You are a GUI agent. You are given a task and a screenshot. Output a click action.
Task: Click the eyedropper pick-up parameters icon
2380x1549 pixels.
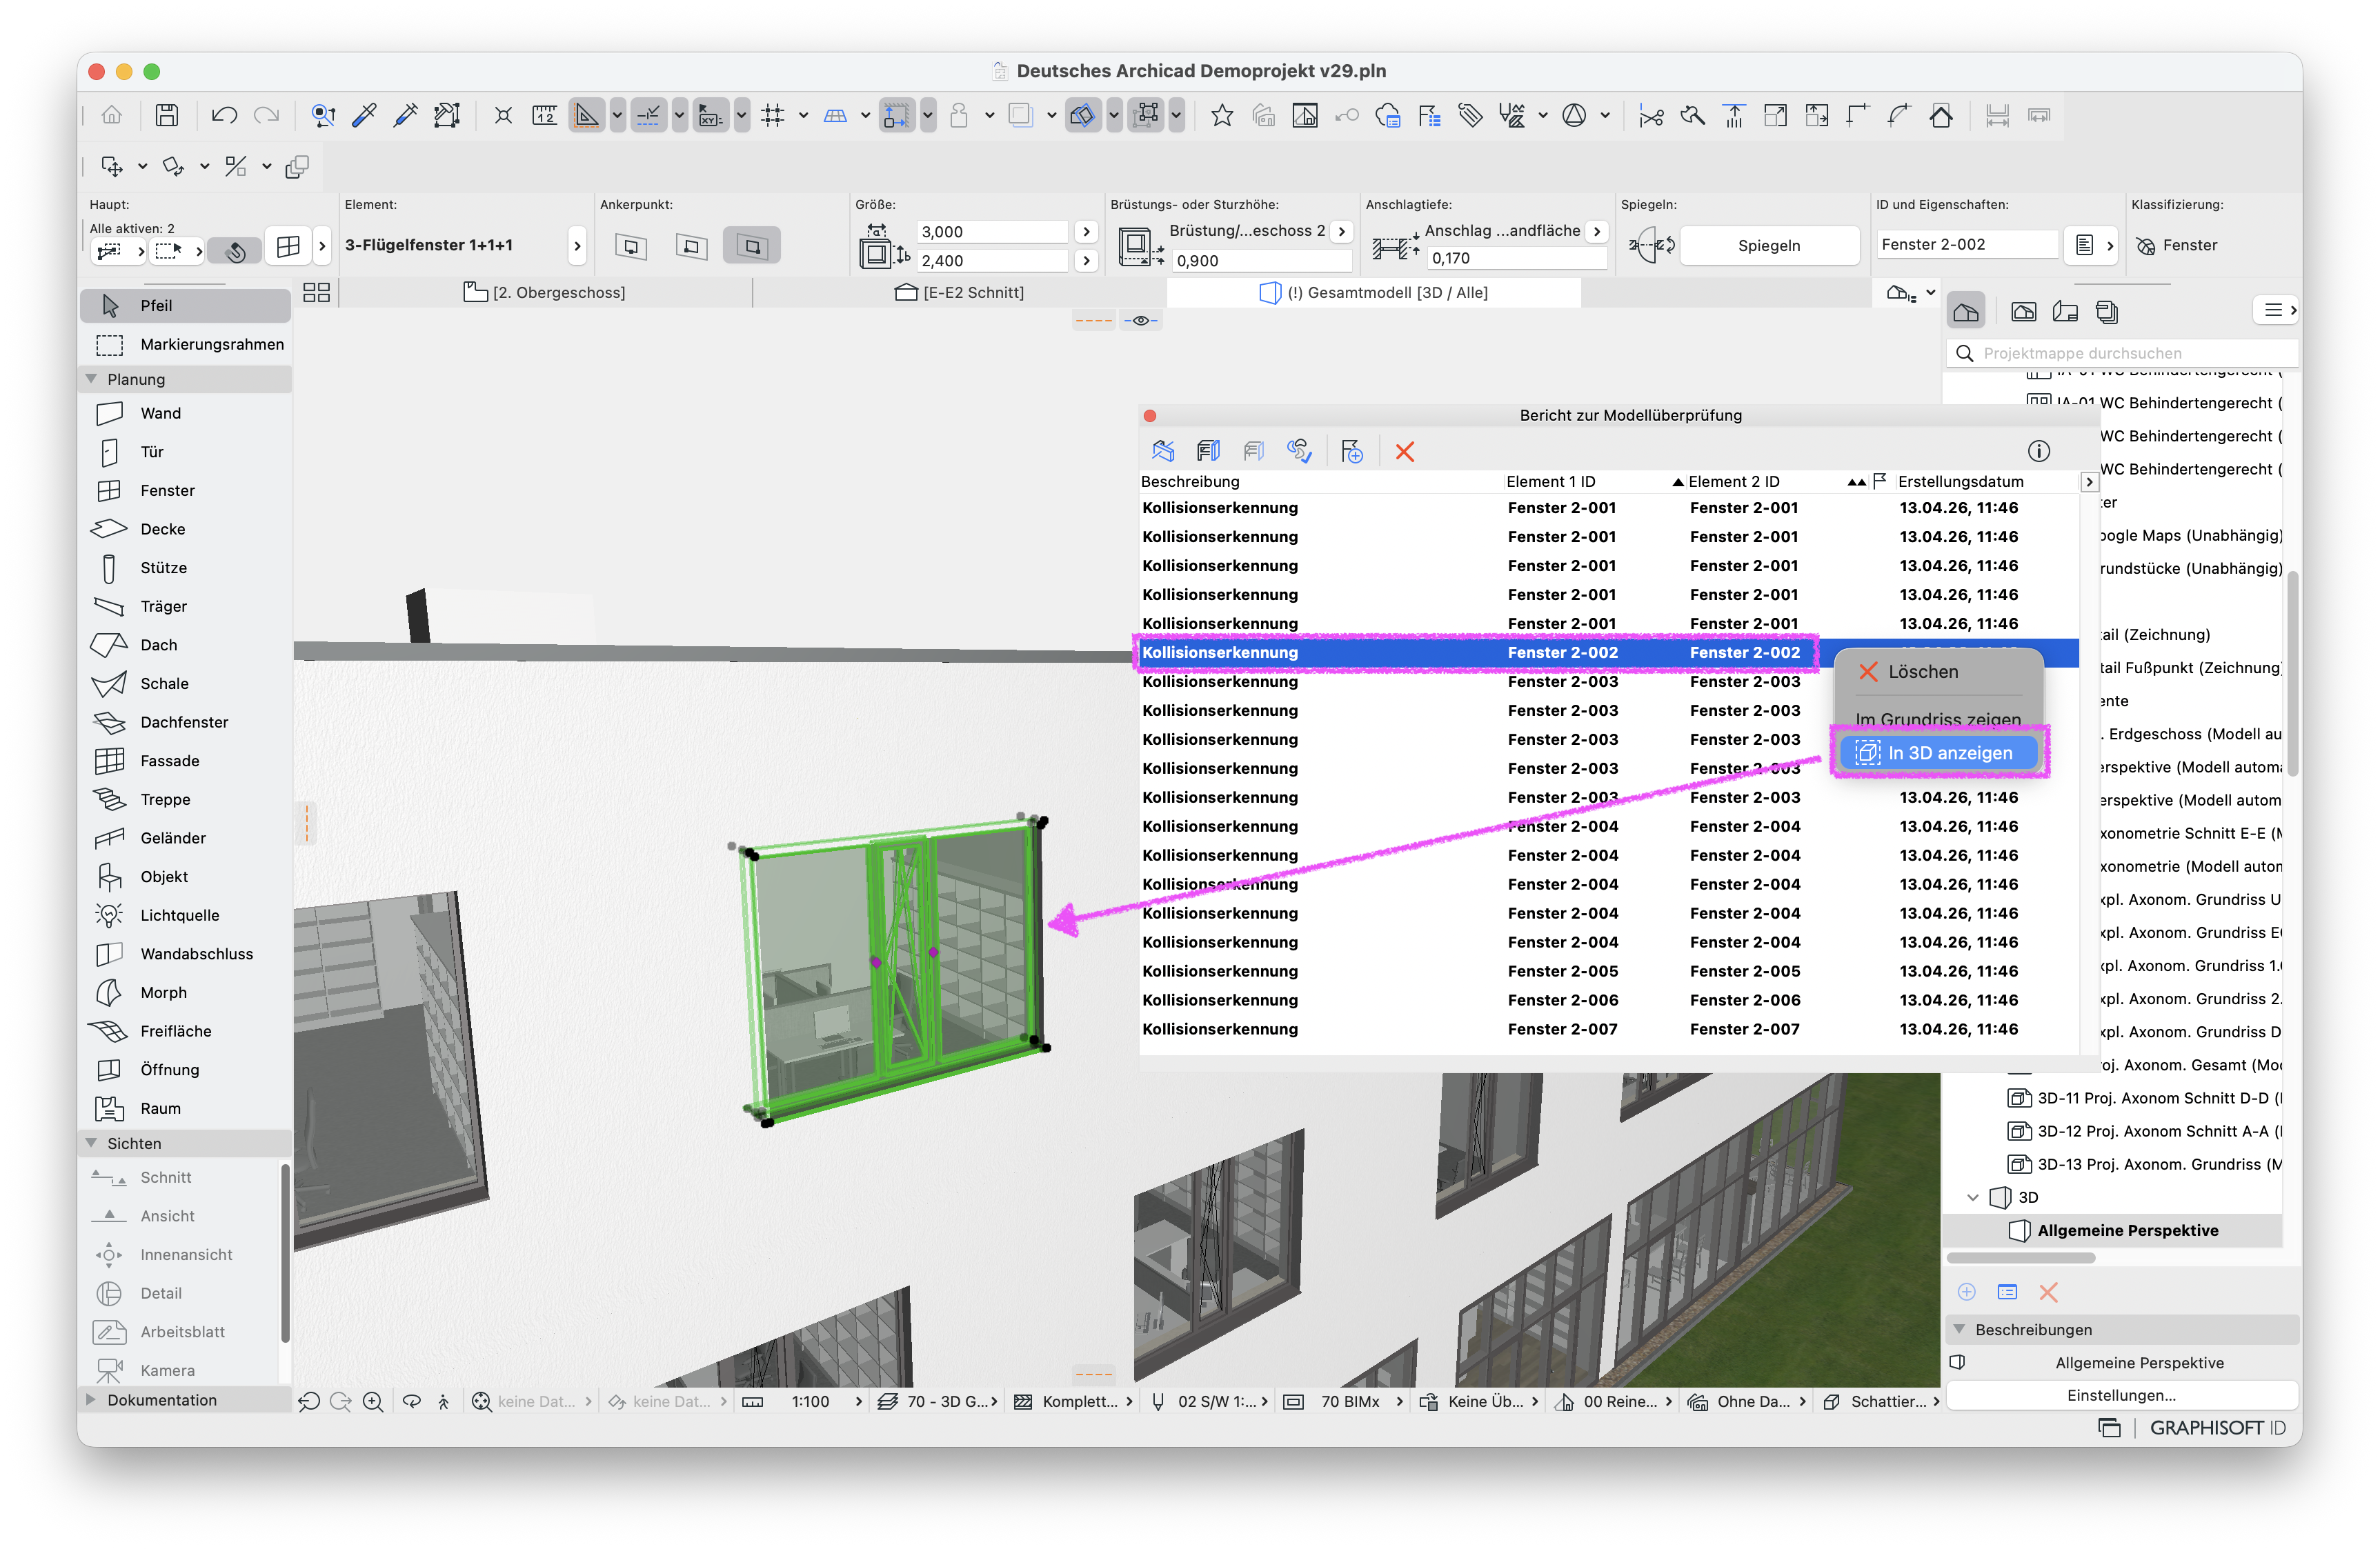pyautogui.click(x=364, y=115)
